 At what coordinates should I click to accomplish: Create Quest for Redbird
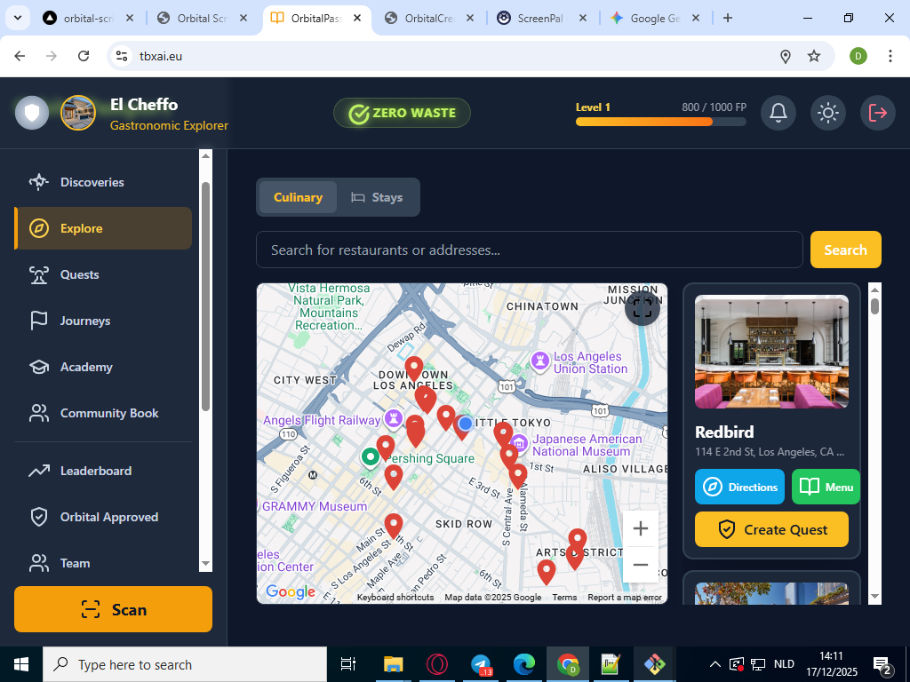coord(771,529)
